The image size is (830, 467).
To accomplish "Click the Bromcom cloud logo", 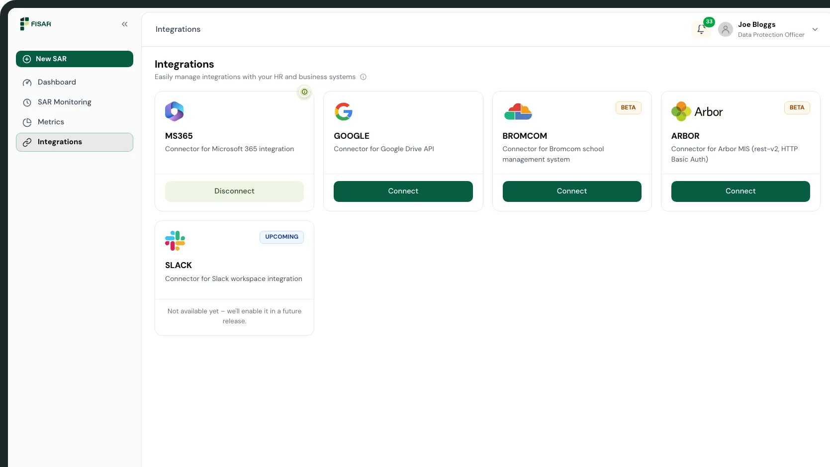I will point(518,111).
